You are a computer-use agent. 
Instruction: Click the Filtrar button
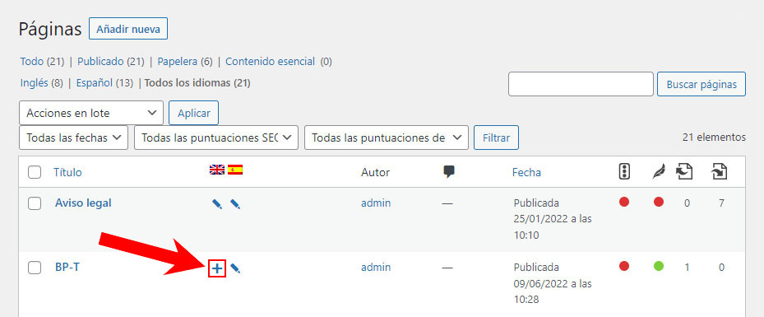pos(496,138)
